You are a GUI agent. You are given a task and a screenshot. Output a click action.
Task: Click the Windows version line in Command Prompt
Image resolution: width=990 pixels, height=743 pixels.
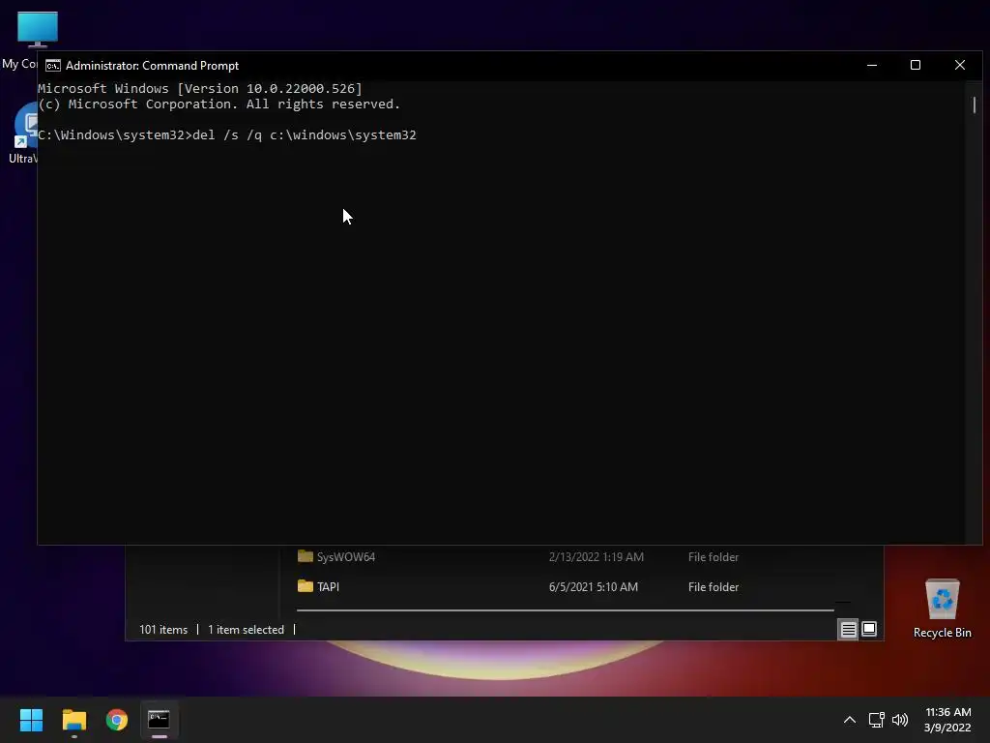click(199, 88)
